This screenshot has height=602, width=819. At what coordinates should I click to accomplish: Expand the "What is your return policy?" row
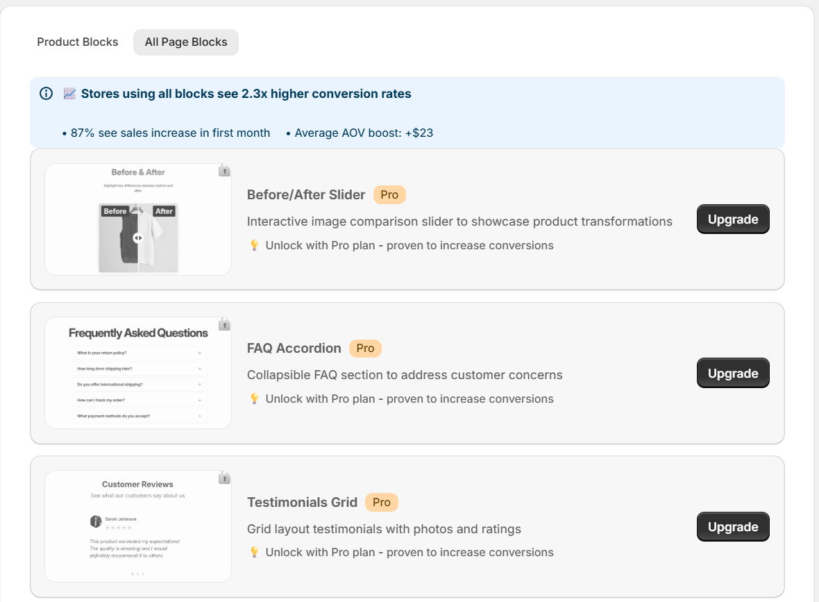pos(139,353)
